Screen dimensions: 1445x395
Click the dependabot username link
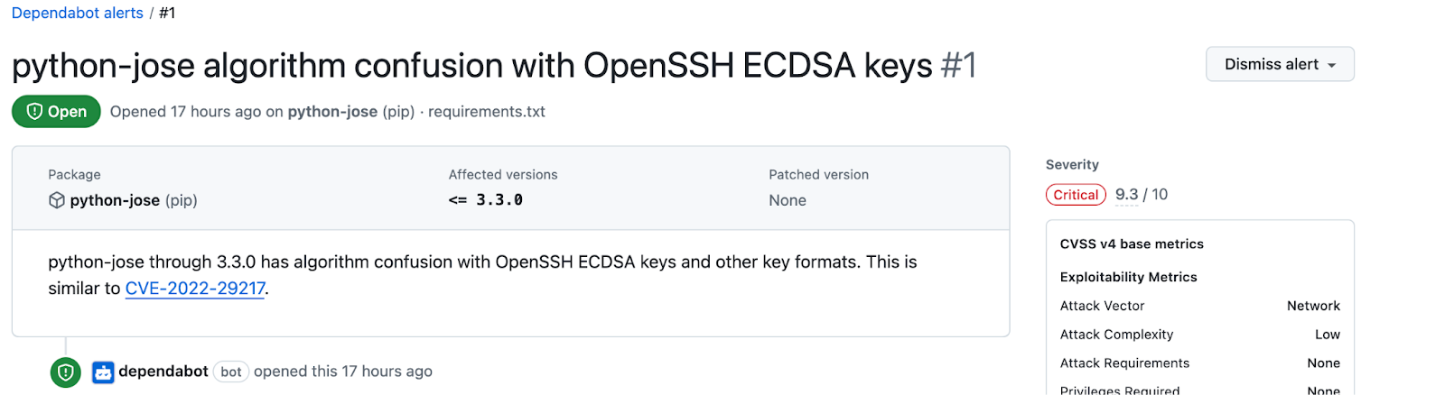coord(163,372)
